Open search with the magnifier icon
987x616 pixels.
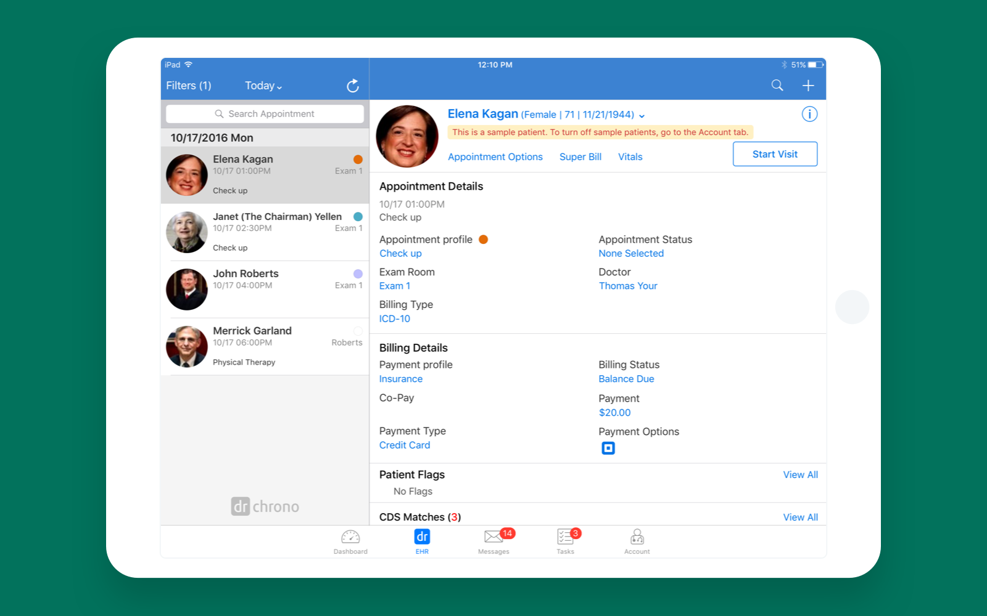point(777,86)
